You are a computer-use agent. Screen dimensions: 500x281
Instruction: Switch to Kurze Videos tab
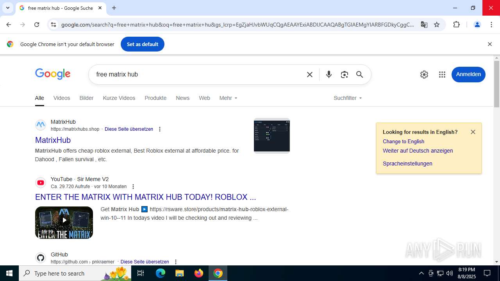click(x=119, y=98)
